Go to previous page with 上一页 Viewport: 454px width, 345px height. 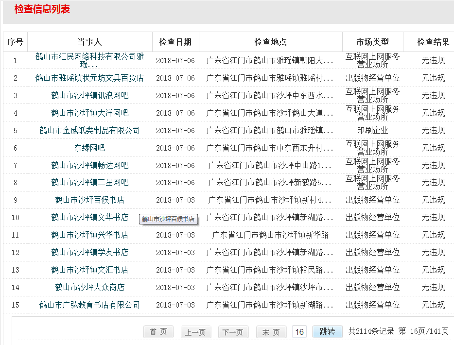[x=195, y=332]
